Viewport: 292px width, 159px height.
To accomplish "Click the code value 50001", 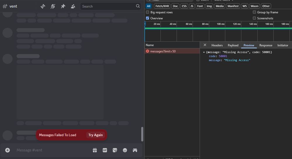I will pyautogui.click(x=223, y=56).
